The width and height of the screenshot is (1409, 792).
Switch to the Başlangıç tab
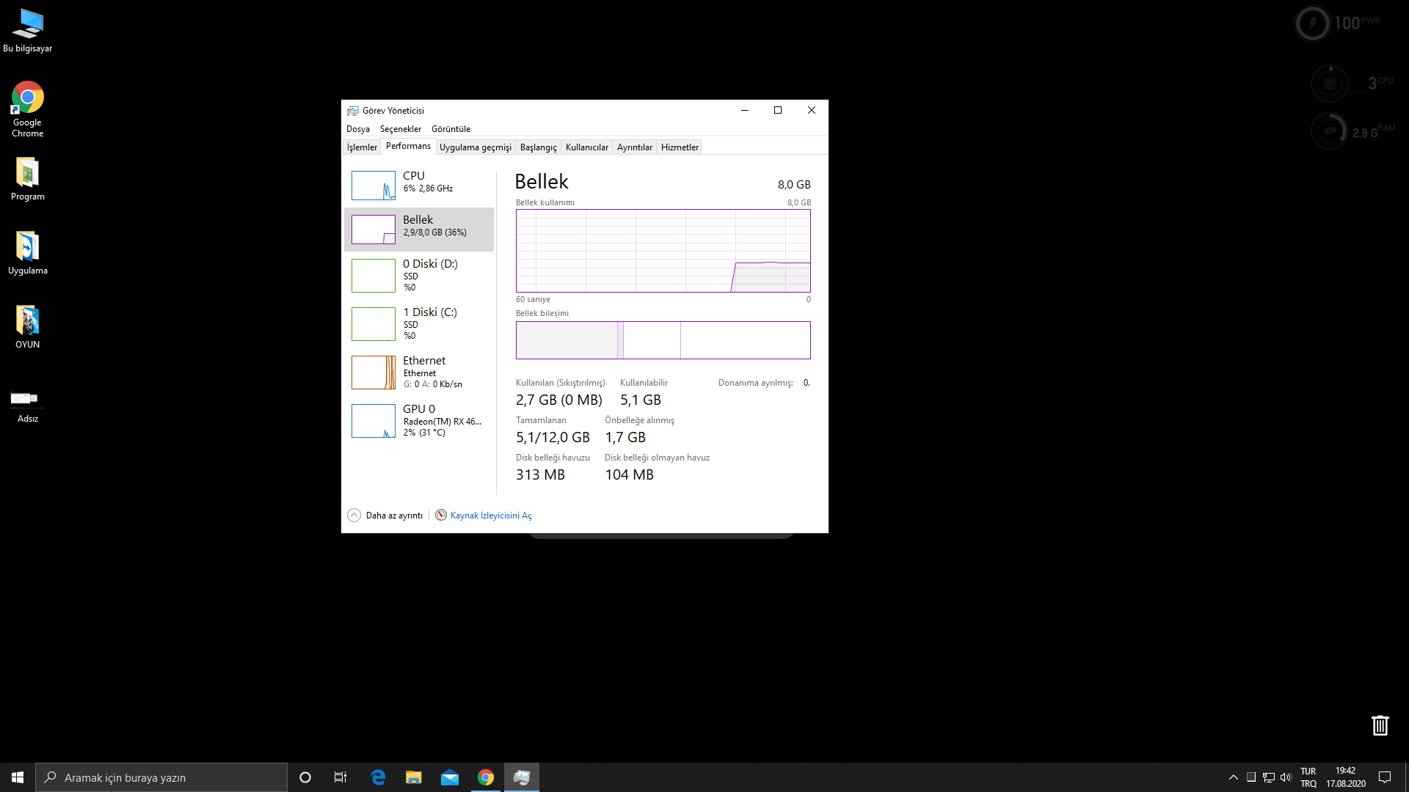[538, 147]
